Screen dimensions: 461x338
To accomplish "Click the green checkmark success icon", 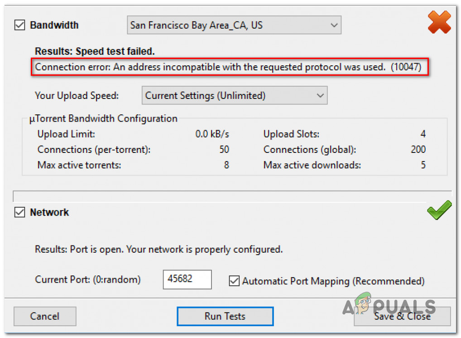I will 438,210.
